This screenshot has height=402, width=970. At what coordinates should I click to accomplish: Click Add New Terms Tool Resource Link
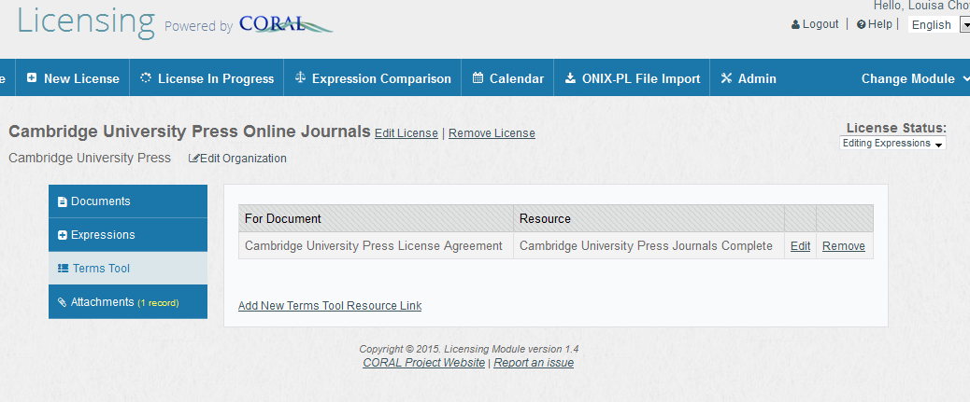click(x=330, y=306)
